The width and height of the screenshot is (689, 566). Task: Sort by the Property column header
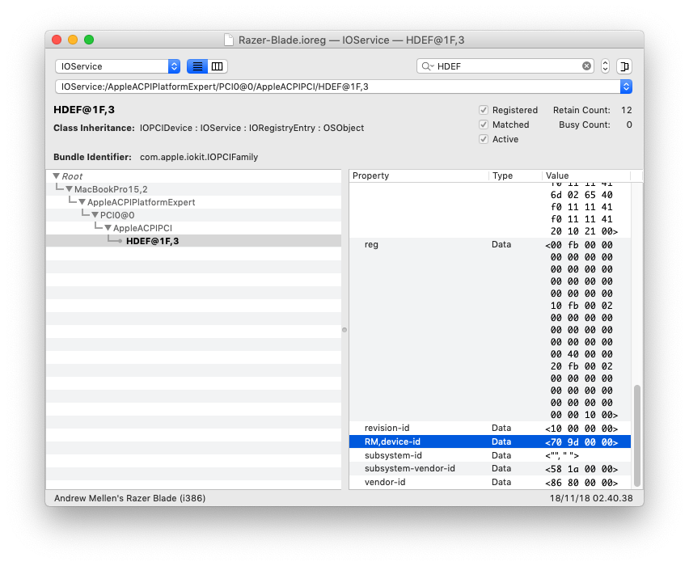coord(419,175)
